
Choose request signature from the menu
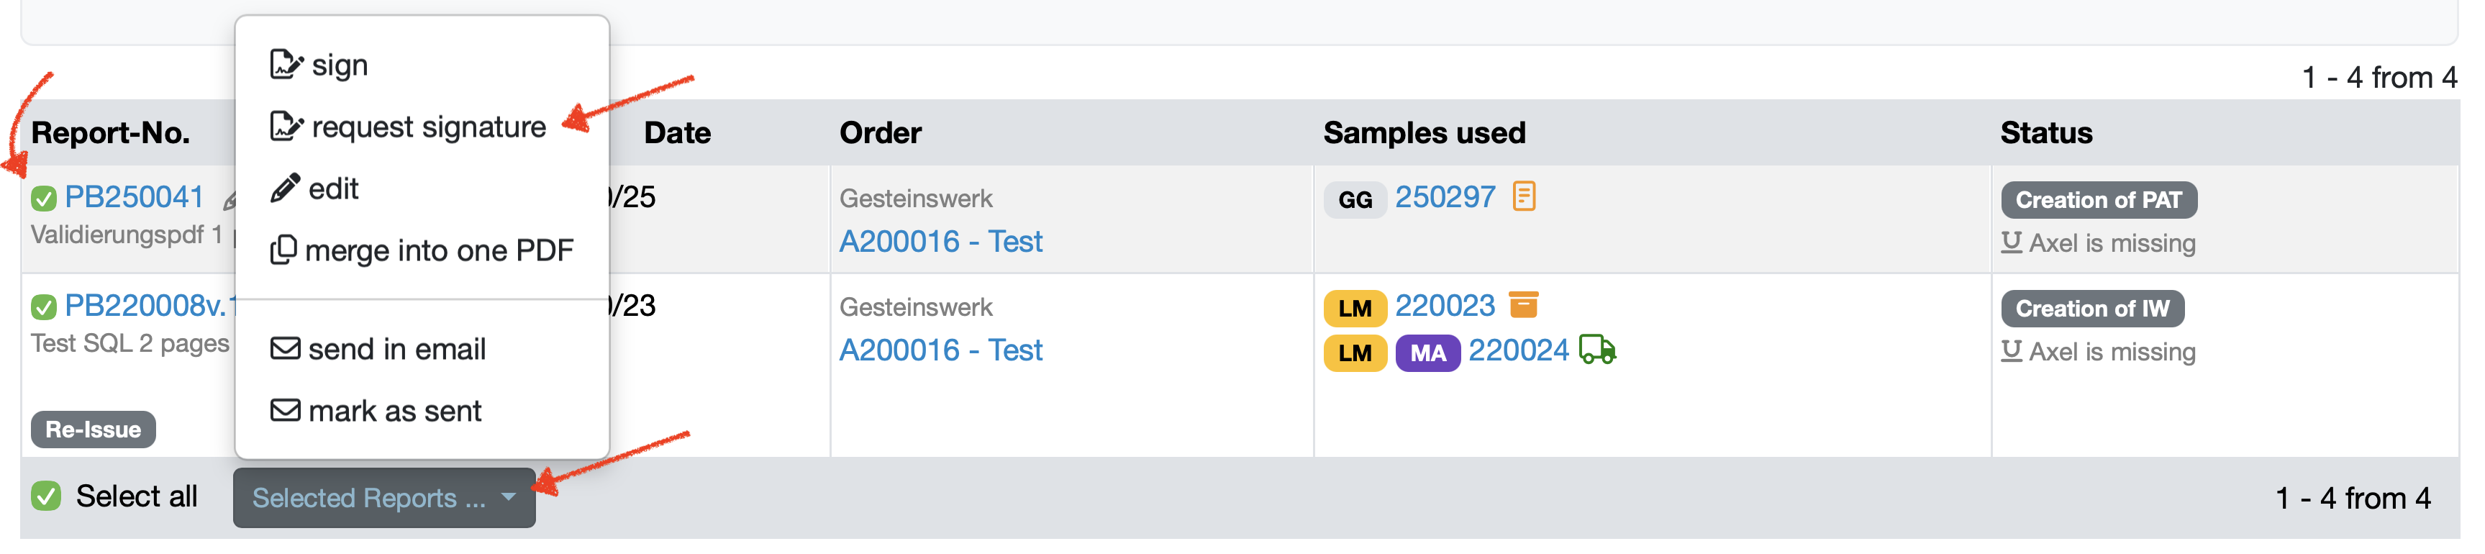409,127
